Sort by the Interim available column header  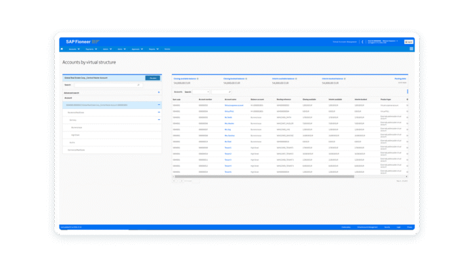click(x=335, y=100)
